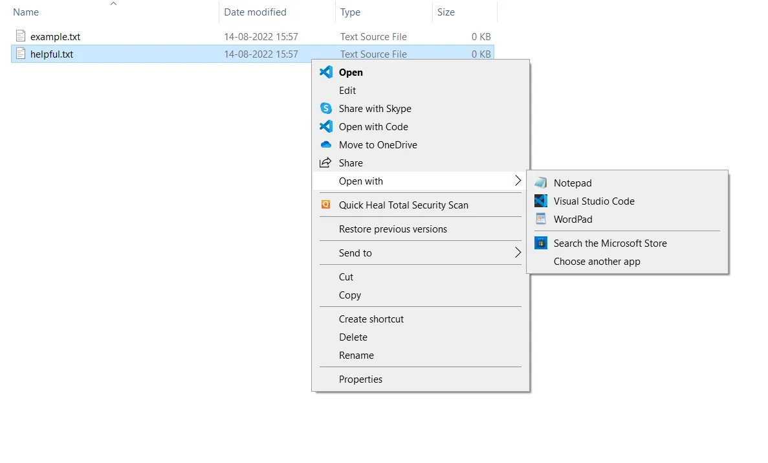The image size is (768, 463).
Task: Click the Notepad icon in submenu
Action: [x=541, y=183]
